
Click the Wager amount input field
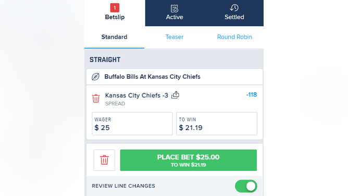click(x=132, y=124)
